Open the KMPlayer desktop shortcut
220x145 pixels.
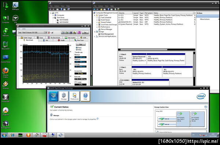15,6
